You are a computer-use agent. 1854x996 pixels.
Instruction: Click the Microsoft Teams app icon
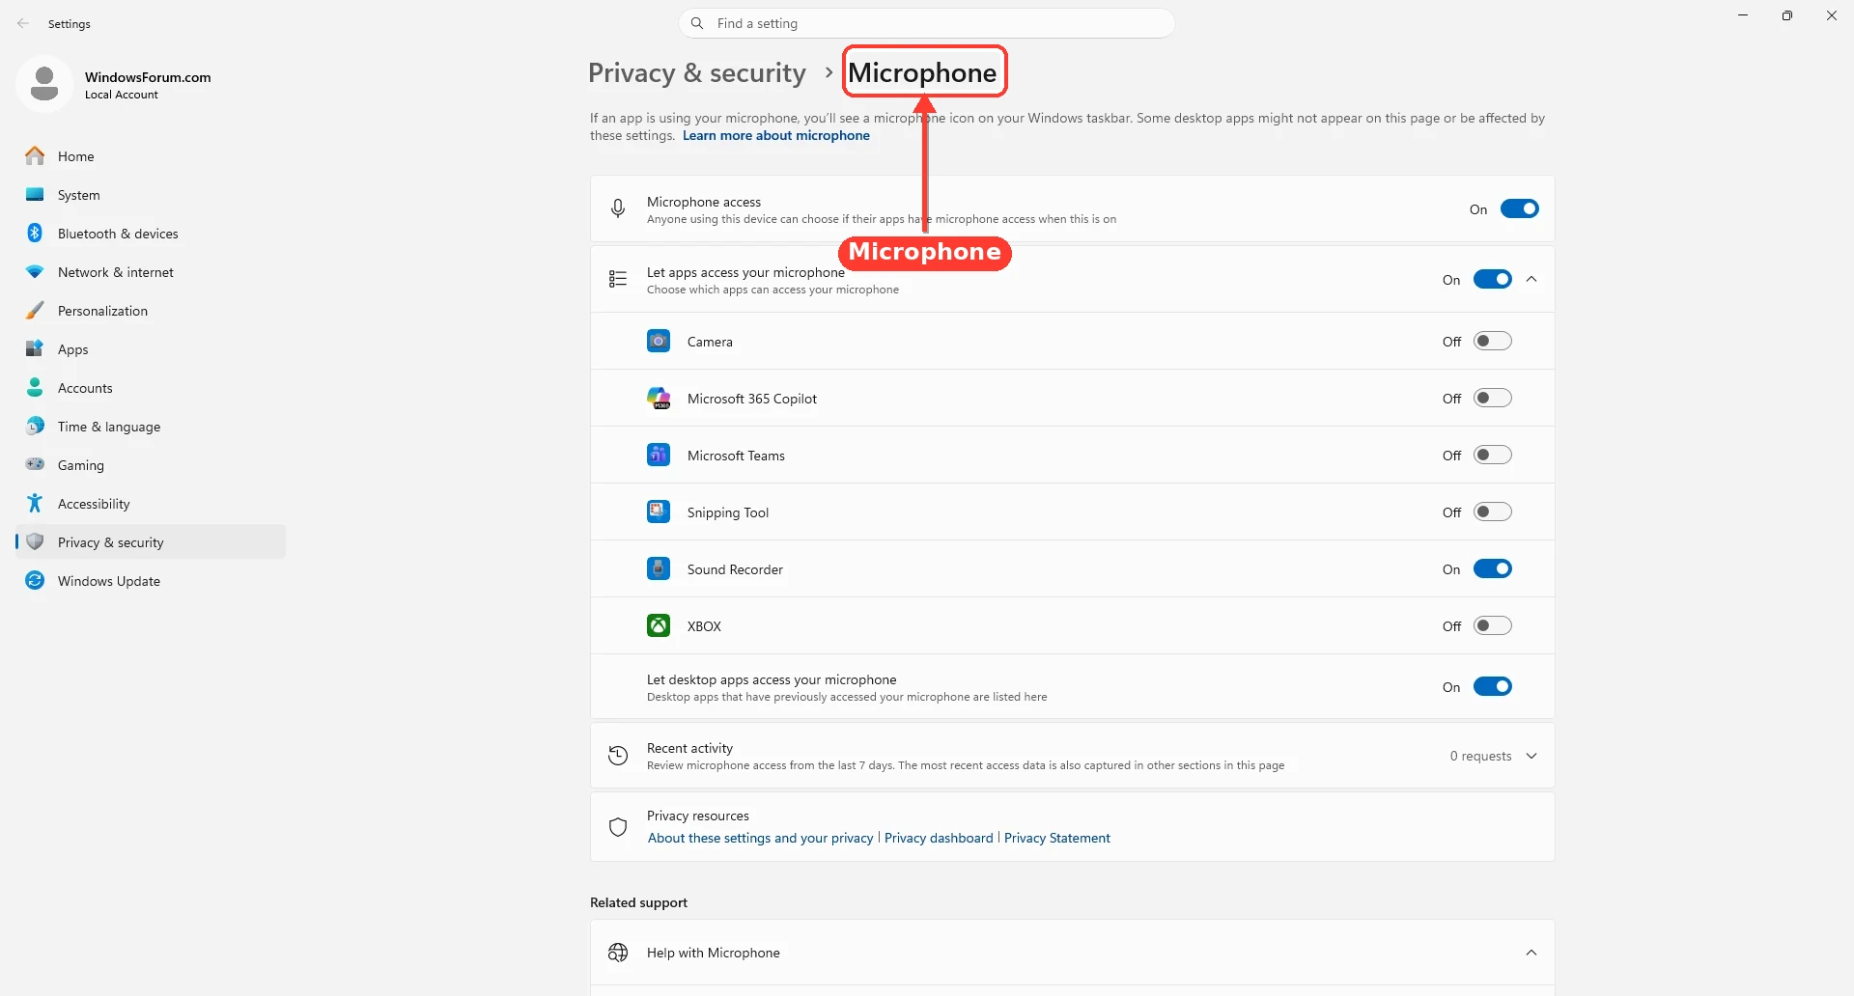coord(659,455)
